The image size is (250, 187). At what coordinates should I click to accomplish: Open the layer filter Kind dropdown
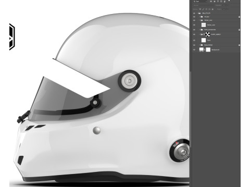tap(200, 2)
